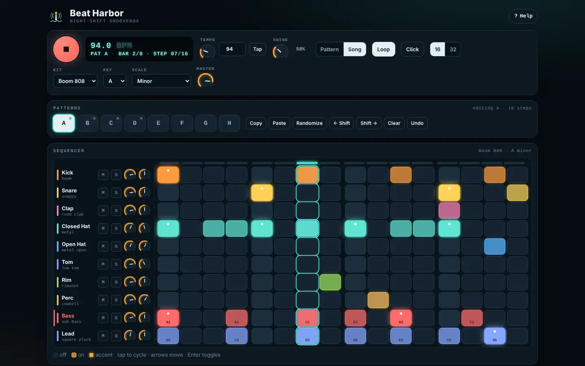Image resolution: width=585 pixels, height=366 pixels.
Task: Toggle the metronome Click button
Action: (412, 49)
